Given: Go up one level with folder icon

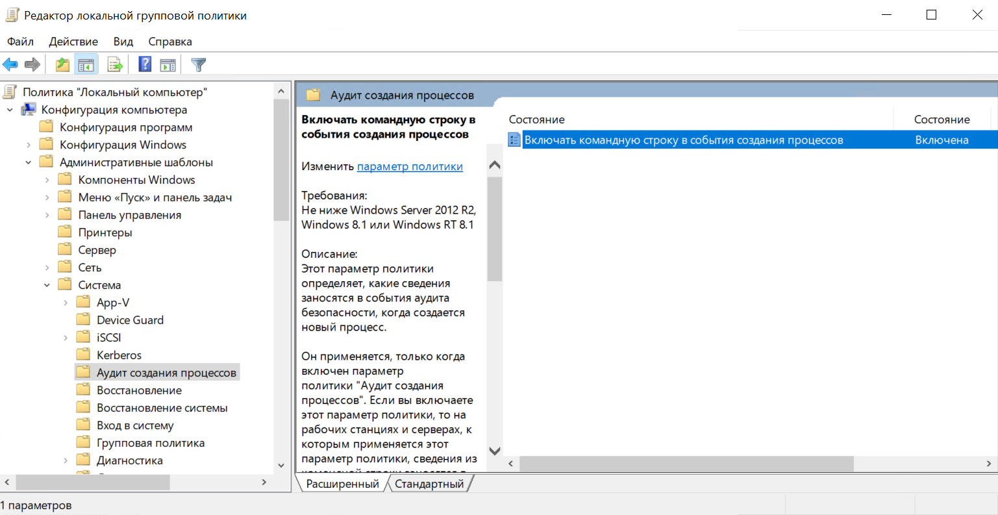Looking at the screenshot, I should tap(62, 64).
